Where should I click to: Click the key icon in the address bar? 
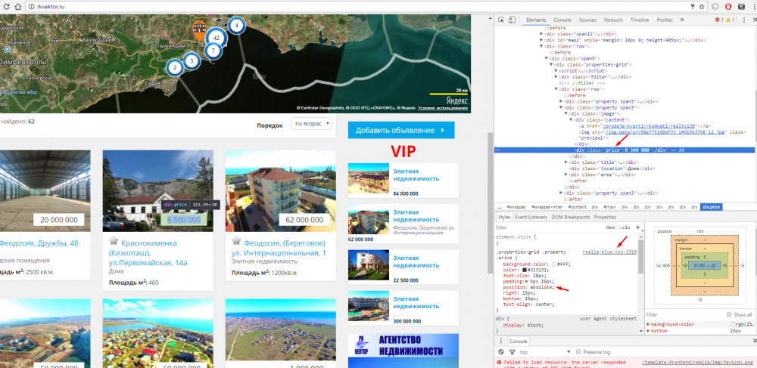[693, 7]
